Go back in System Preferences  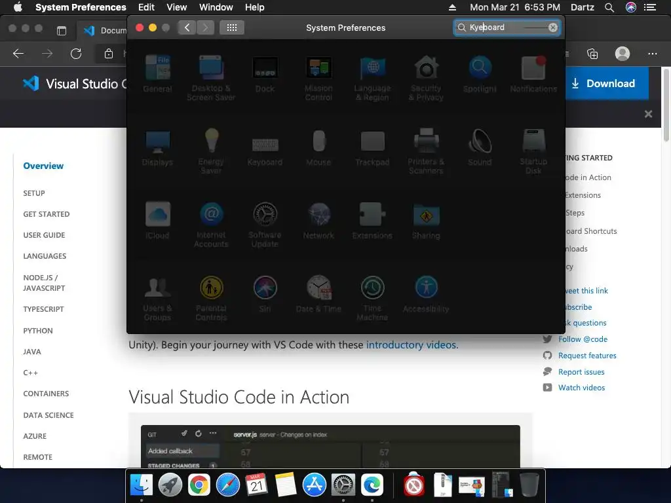(187, 28)
